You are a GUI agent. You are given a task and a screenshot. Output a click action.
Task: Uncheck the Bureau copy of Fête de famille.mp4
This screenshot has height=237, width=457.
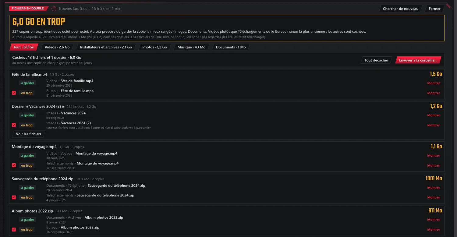point(14,93)
